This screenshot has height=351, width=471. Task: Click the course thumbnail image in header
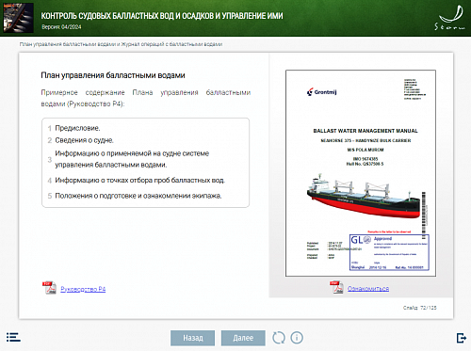coord(18,18)
